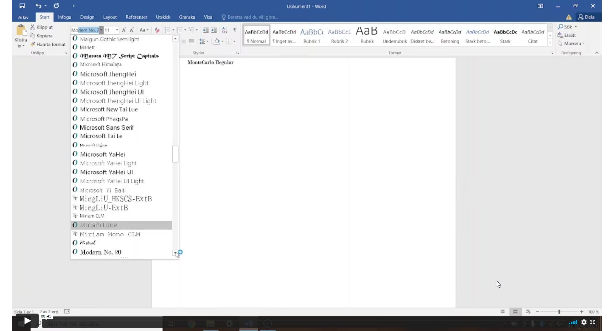
Task: Switch to the Infoga tab
Action: 64,17
